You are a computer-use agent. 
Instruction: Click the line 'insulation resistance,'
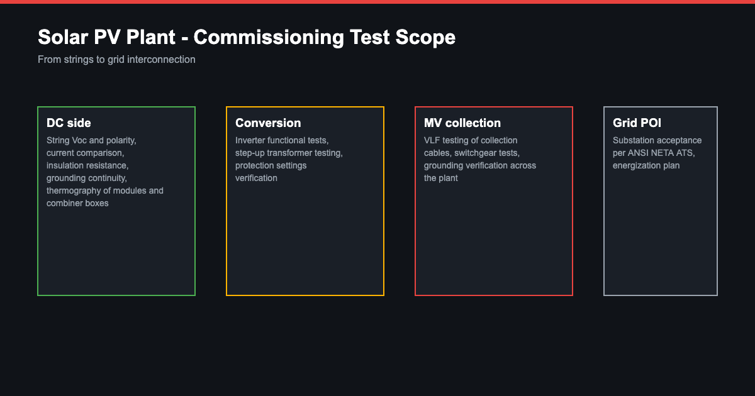point(87,165)
